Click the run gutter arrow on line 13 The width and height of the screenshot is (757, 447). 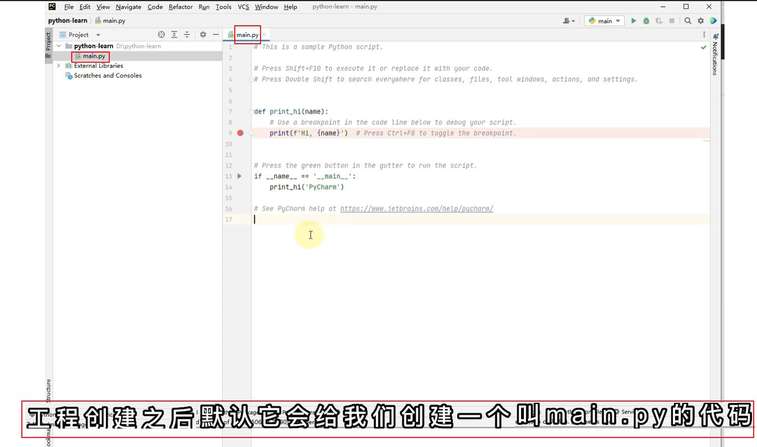[x=240, y=176]
